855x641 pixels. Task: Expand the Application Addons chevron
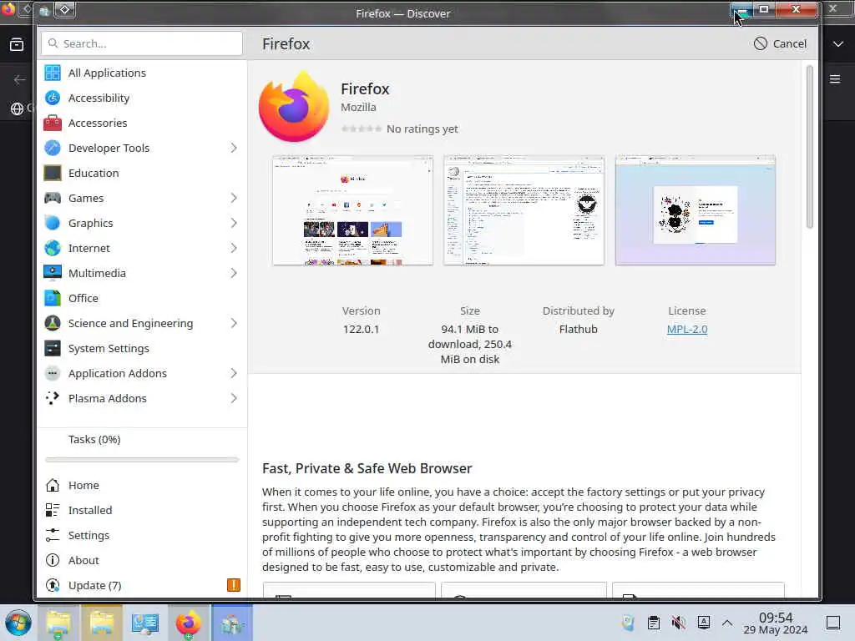coord(234,373)
